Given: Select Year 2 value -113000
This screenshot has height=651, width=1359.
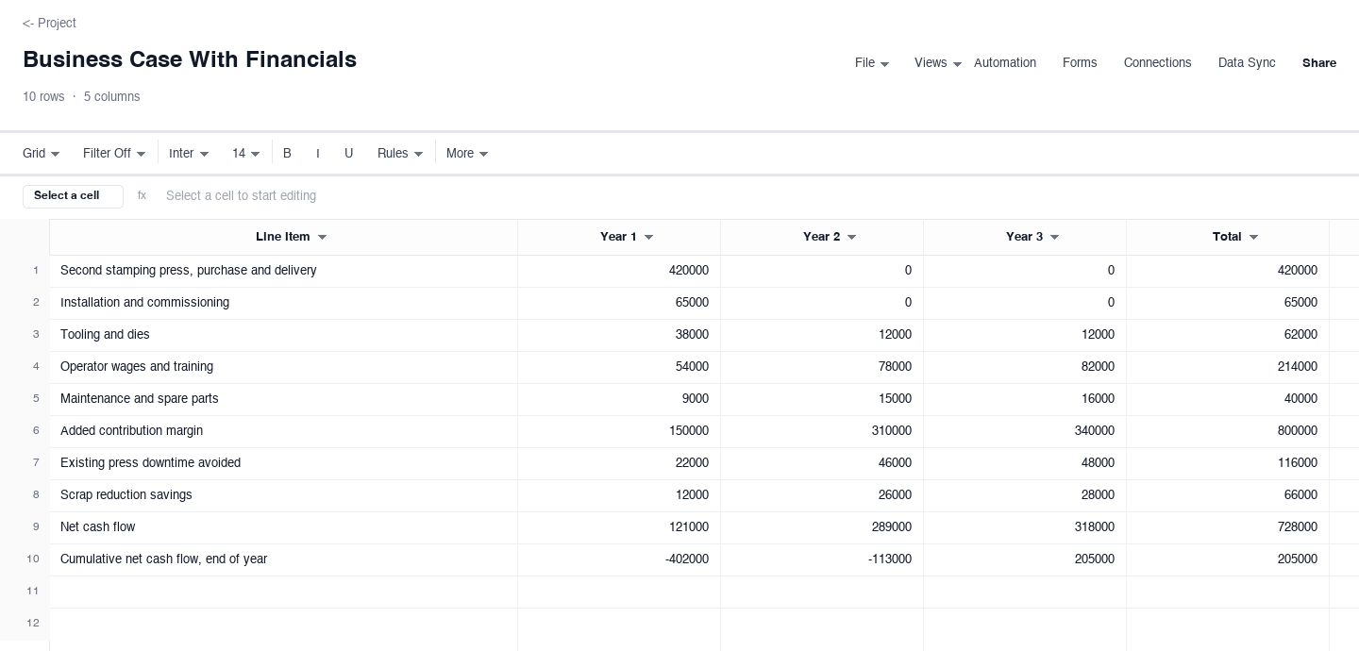Looking at the screenshot, I should click(822, 559).
